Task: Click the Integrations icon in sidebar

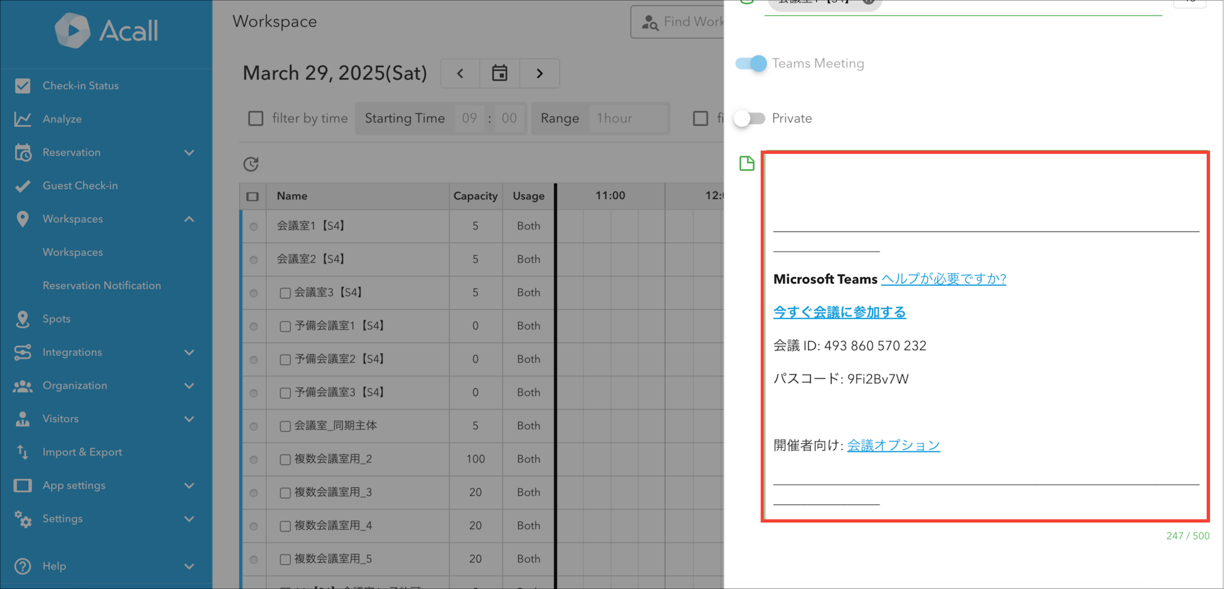Action: pyautogui.click(x=23, y=352)
